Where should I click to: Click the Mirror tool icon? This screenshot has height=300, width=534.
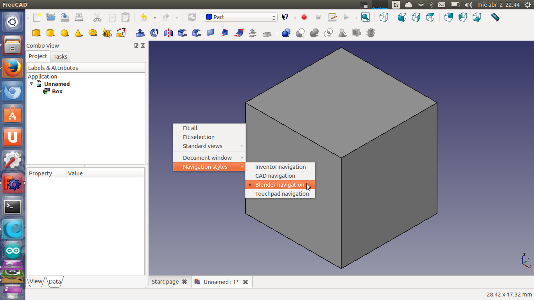coord(168,33)
